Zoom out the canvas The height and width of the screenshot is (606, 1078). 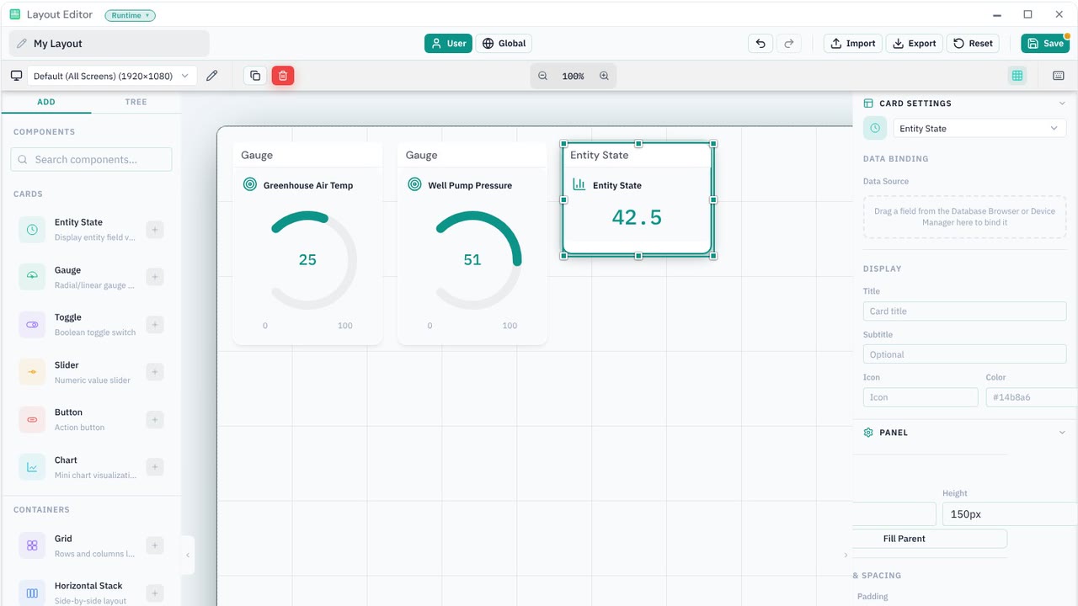542,76
